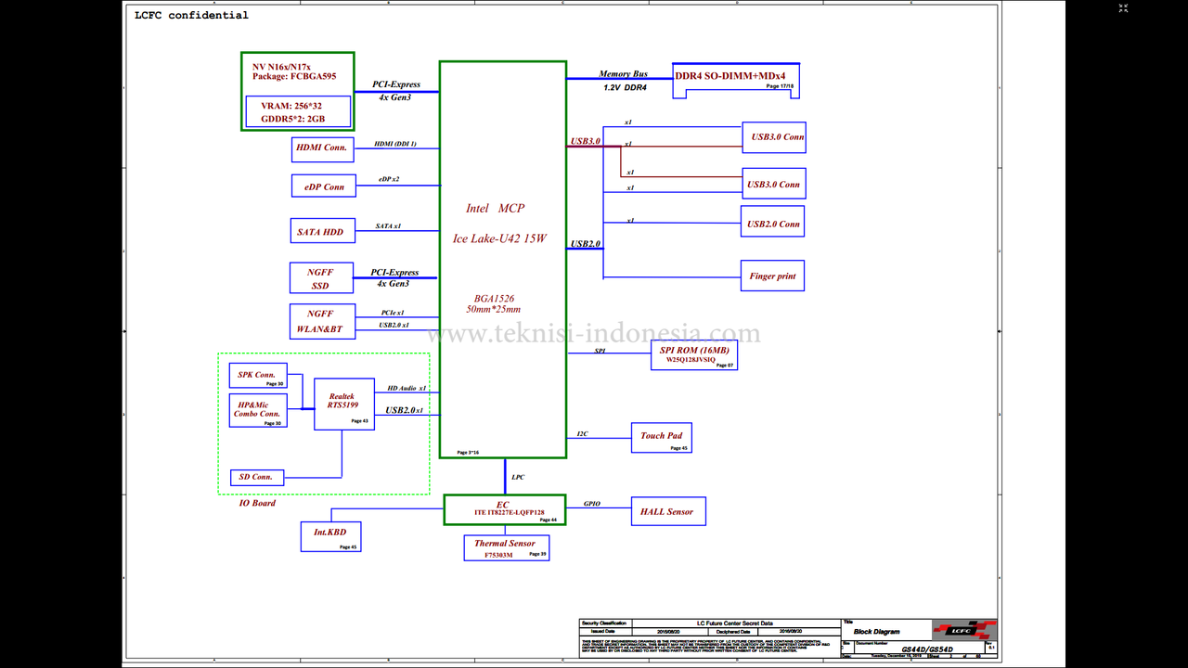The width and height of the screenshot is (1188, 668).
Task: Click the 'Ice Lake-U42 15W' text
Action: [x=499, y=238]
